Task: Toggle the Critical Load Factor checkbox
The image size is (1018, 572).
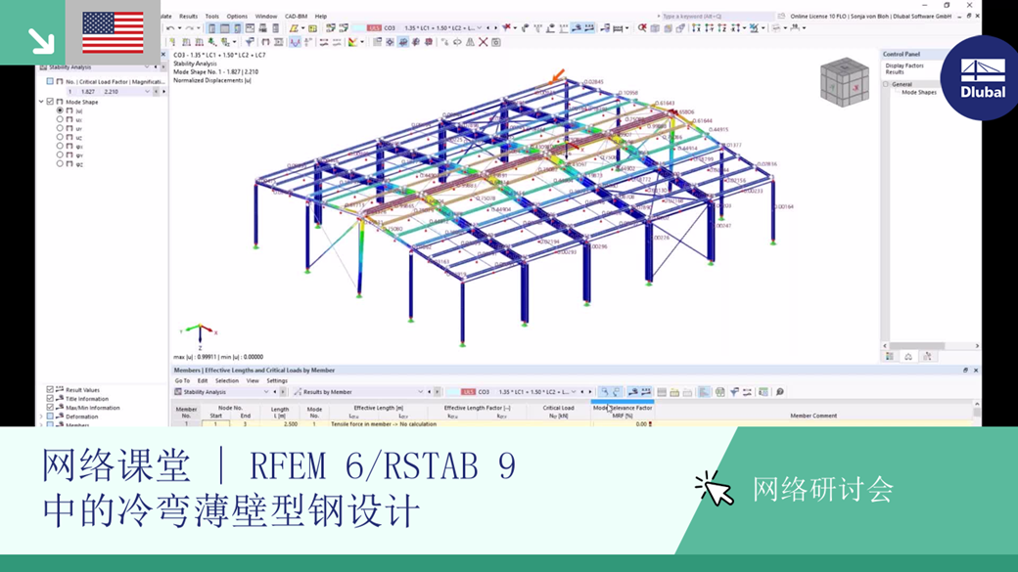Action: pyautogui.click(x=50, y=82)
